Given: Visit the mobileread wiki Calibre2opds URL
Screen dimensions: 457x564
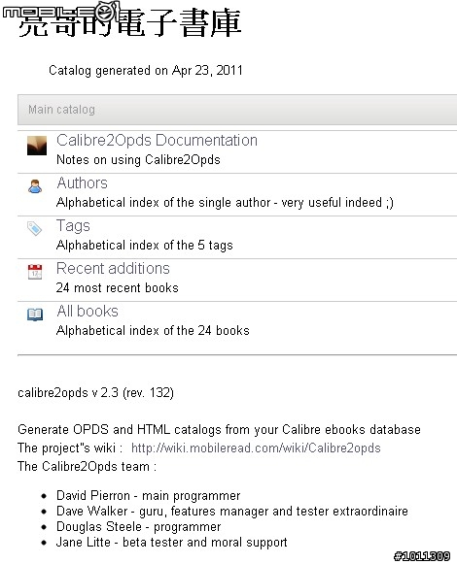Looking at the screenshot, I should tap(256, 448).
